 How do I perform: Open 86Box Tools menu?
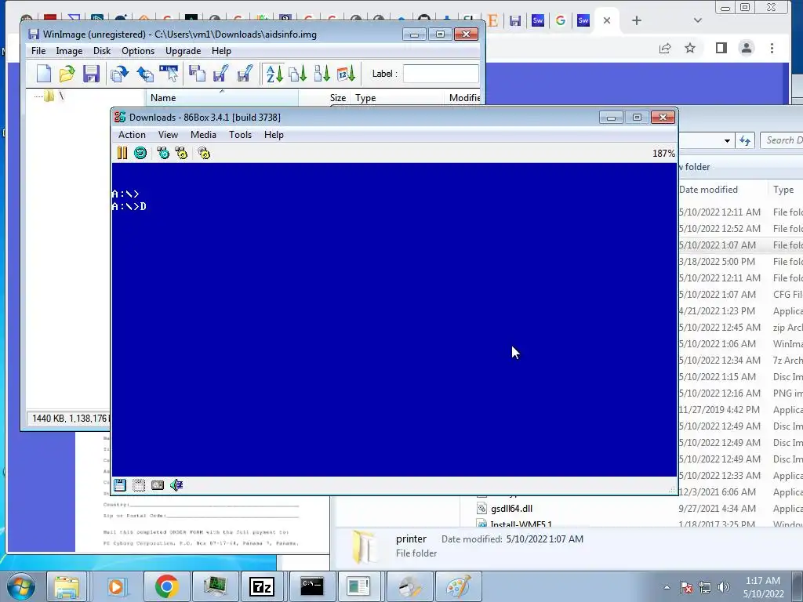(240, 135)
